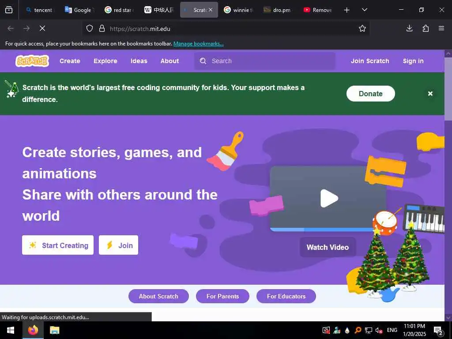Viewport: 452px width, 339px height.
Task: Switch to the YouTube Remove tab
Action: click(x=318, y=10)
